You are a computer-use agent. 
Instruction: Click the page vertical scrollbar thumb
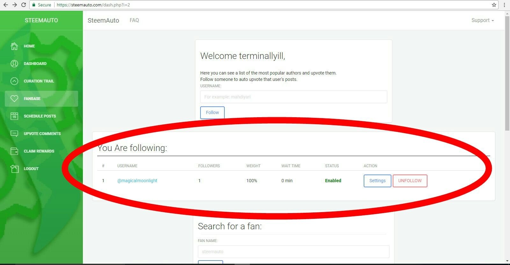507,73
